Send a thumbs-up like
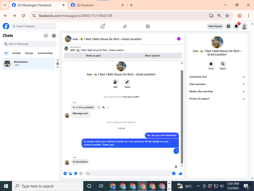 click(x=180, y=174)
